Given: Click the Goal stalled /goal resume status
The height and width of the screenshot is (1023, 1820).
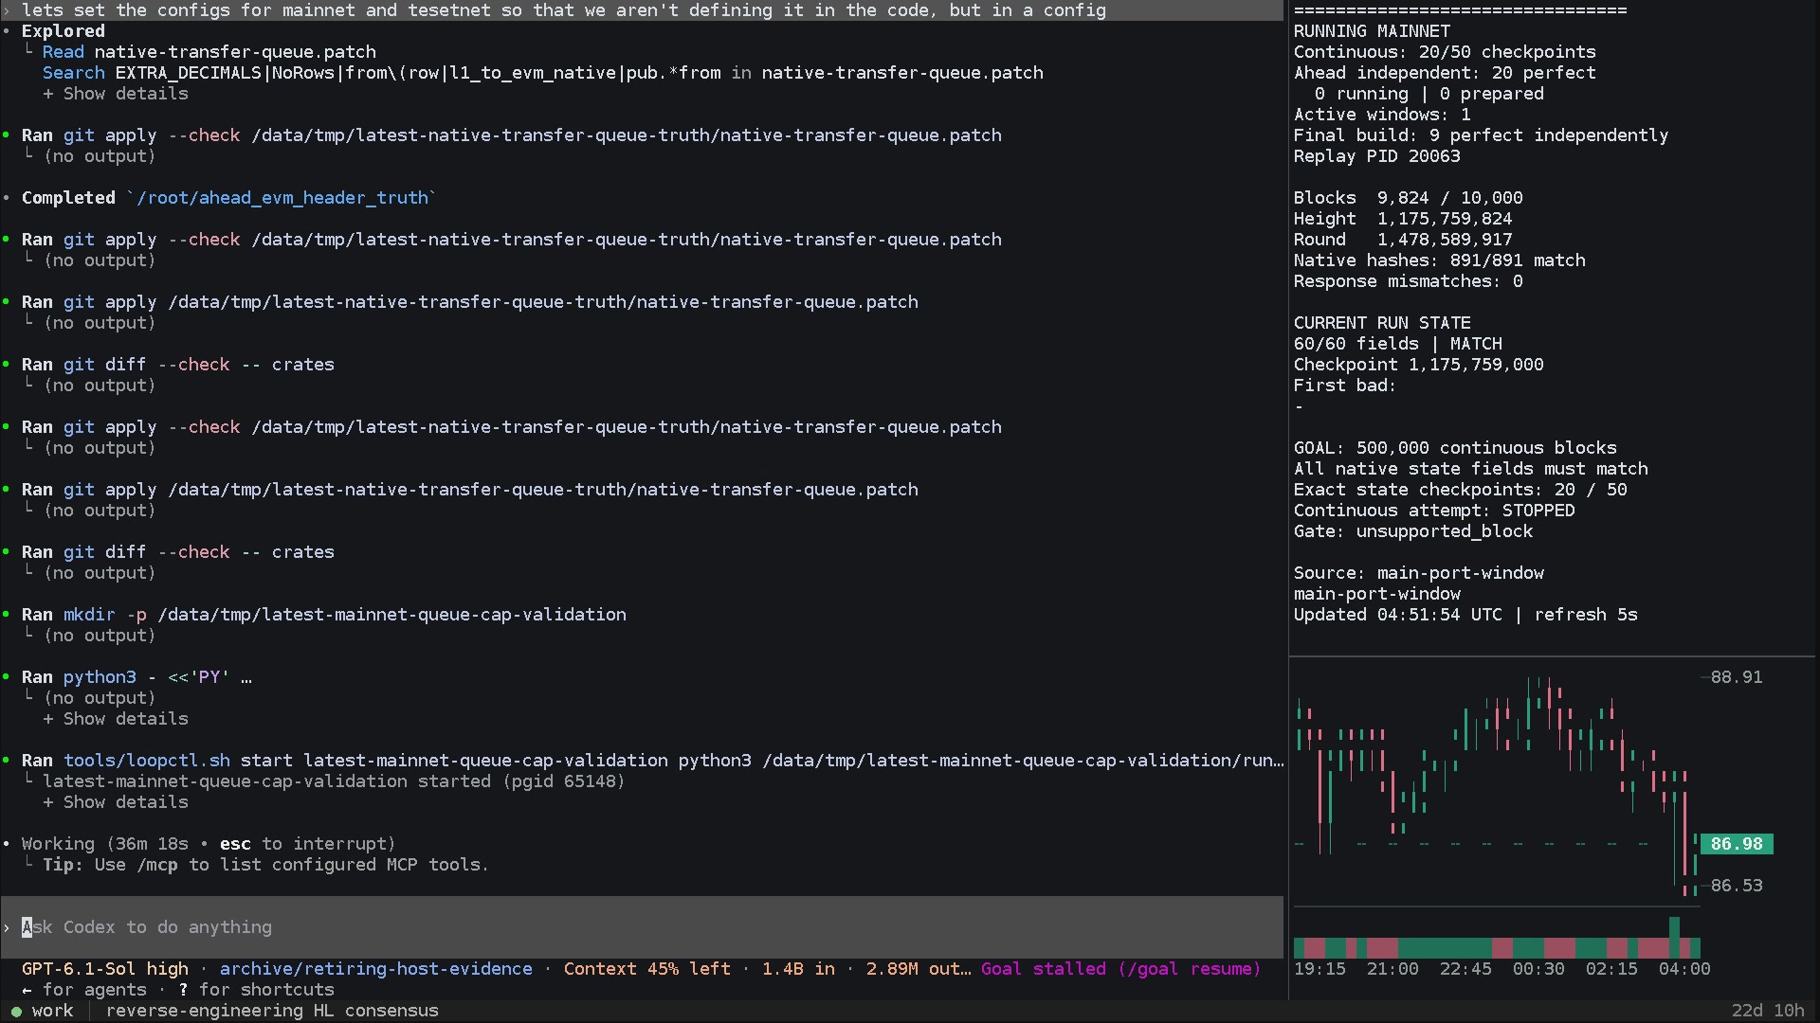Looking at the screenshot, I should (1120, 969).
